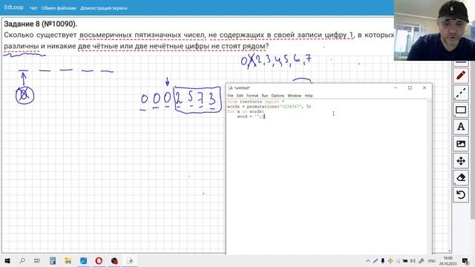Maximize the untitled IDLE window

(410, 88)
